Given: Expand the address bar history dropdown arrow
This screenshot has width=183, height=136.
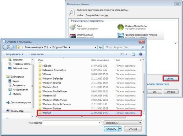Looking at the screenshot, I should click(96, 47).
